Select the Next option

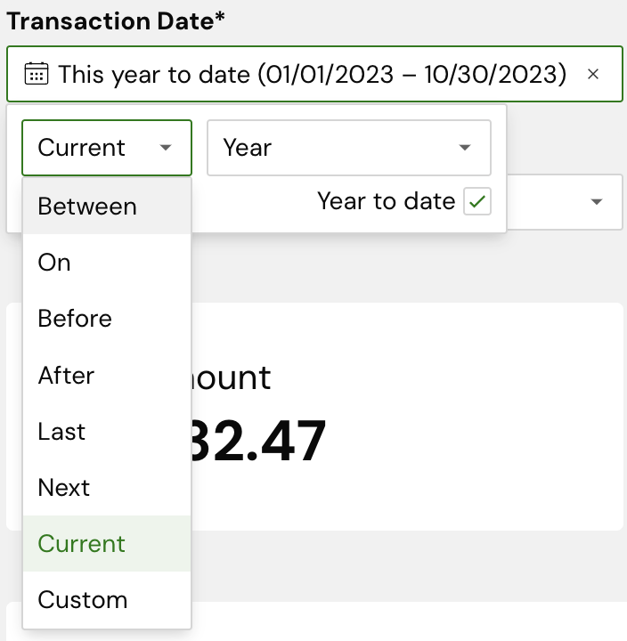(64, 488)
